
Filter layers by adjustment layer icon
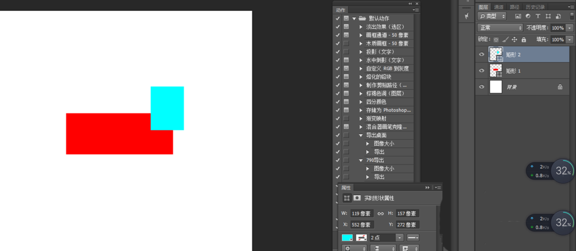(528, 16)
